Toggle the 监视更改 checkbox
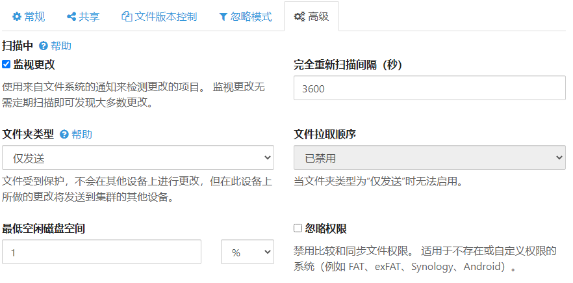Screen dimensions: 573x283 pyautogui.click(x=6, y=64)
